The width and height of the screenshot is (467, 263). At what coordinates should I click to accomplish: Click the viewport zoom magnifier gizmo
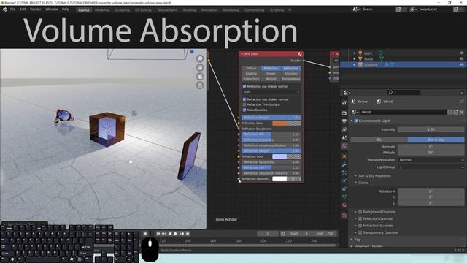[x=200, y=58]
